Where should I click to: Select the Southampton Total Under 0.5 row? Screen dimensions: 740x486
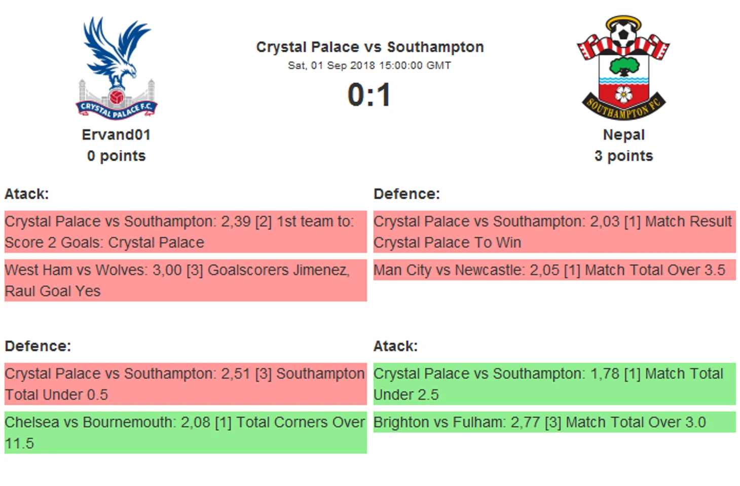pyautogui.click(x=186, y=384)
